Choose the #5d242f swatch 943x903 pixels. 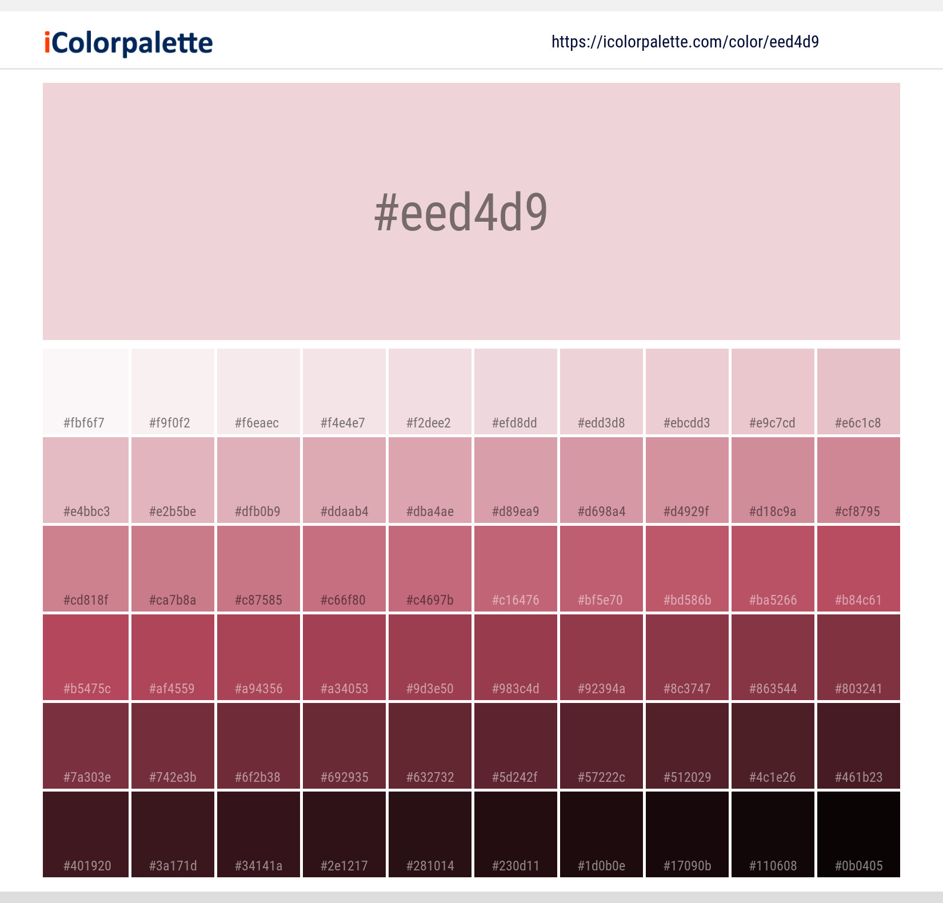(x=516, y=746)
